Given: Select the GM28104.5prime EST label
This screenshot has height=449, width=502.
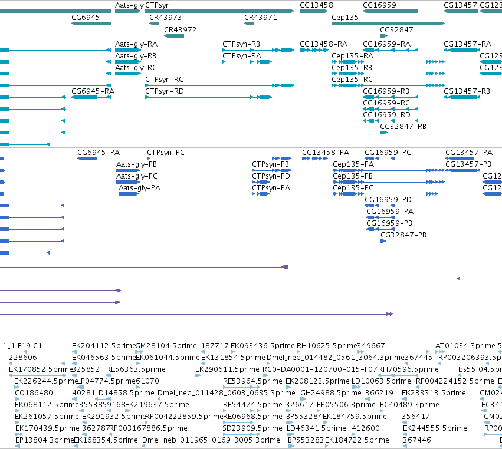Looking at the screenshot, I should [166, 346].
